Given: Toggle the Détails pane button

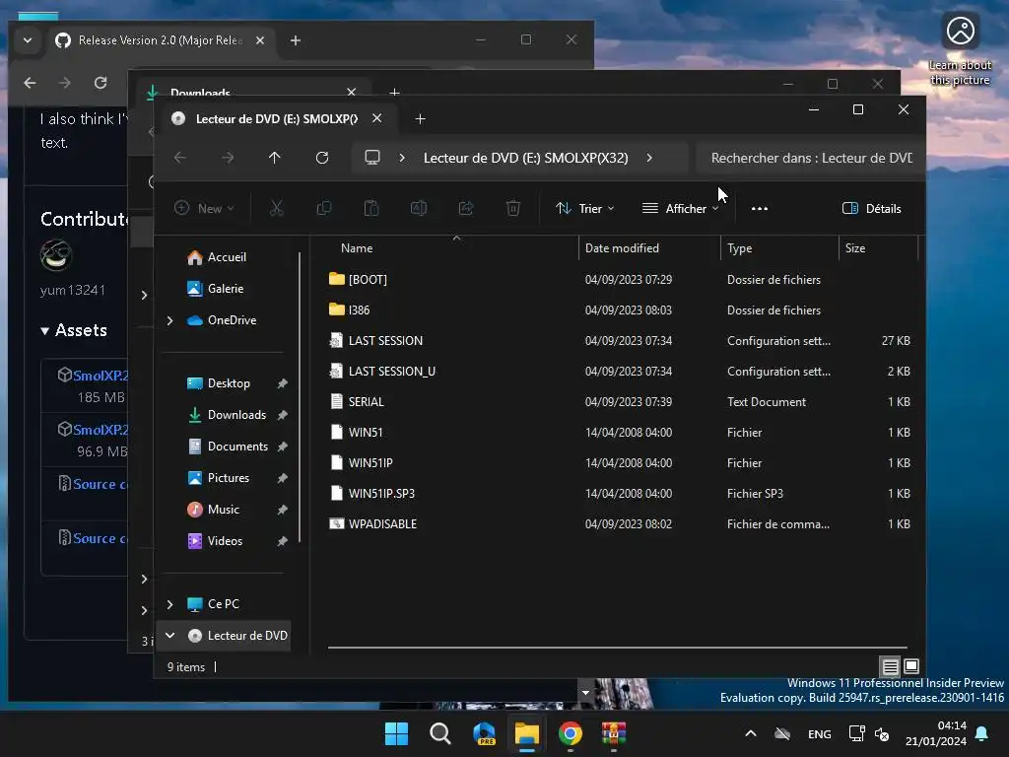Looking at the screenshot, I should (x=872, y=209).
